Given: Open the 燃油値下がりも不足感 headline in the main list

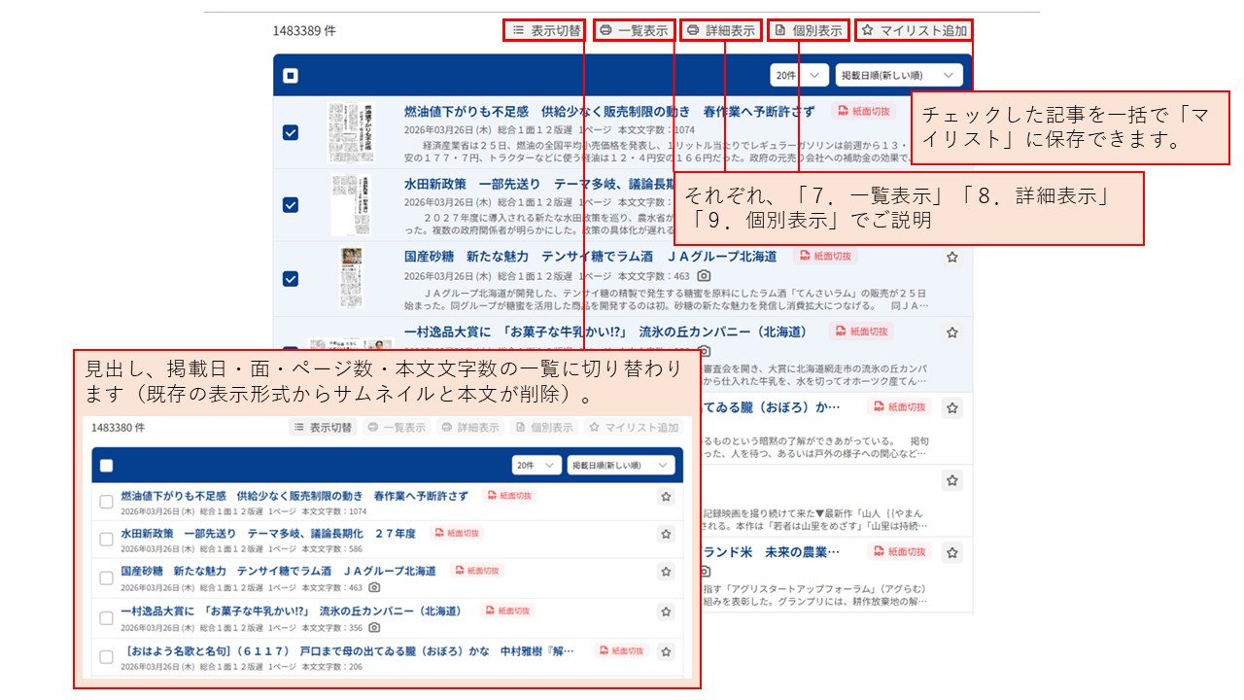Looking at the screenshot, I should [x=610, y=111].
